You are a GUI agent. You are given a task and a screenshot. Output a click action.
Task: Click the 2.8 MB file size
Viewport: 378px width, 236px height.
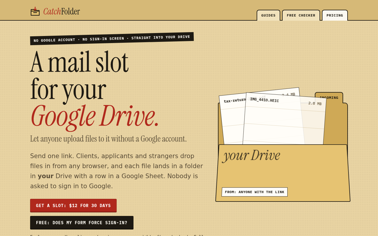click(x=315, y=104)
